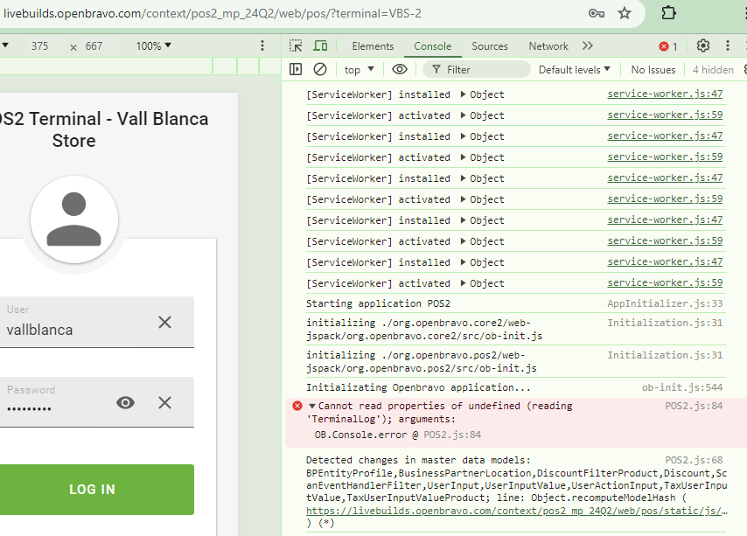Create live expression with the eye icon

[x=399, y=69]
